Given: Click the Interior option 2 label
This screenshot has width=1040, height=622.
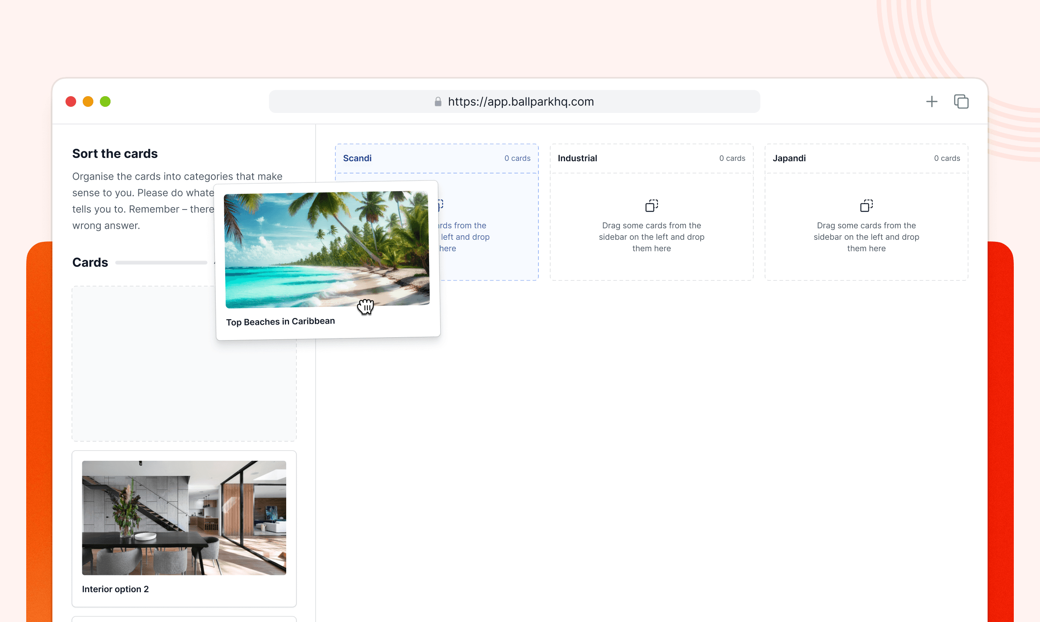Looking at the screenshot, I should pyautogui.click(x=115, y=589).
